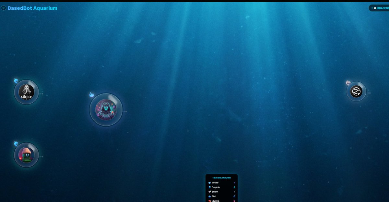Viewport: 389px width, 202px height.
Task: Open the silence avatar bubble
Action: point(26,92)
